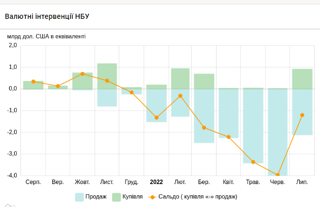Click the green Купівля bar for Лют.
The width and height of the screenshot is (320, 207).
click(180, 79)
